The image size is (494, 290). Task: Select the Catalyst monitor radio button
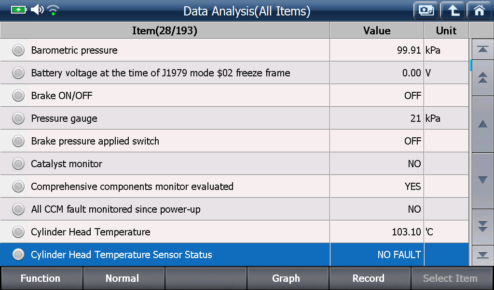(x=18, y=164)
